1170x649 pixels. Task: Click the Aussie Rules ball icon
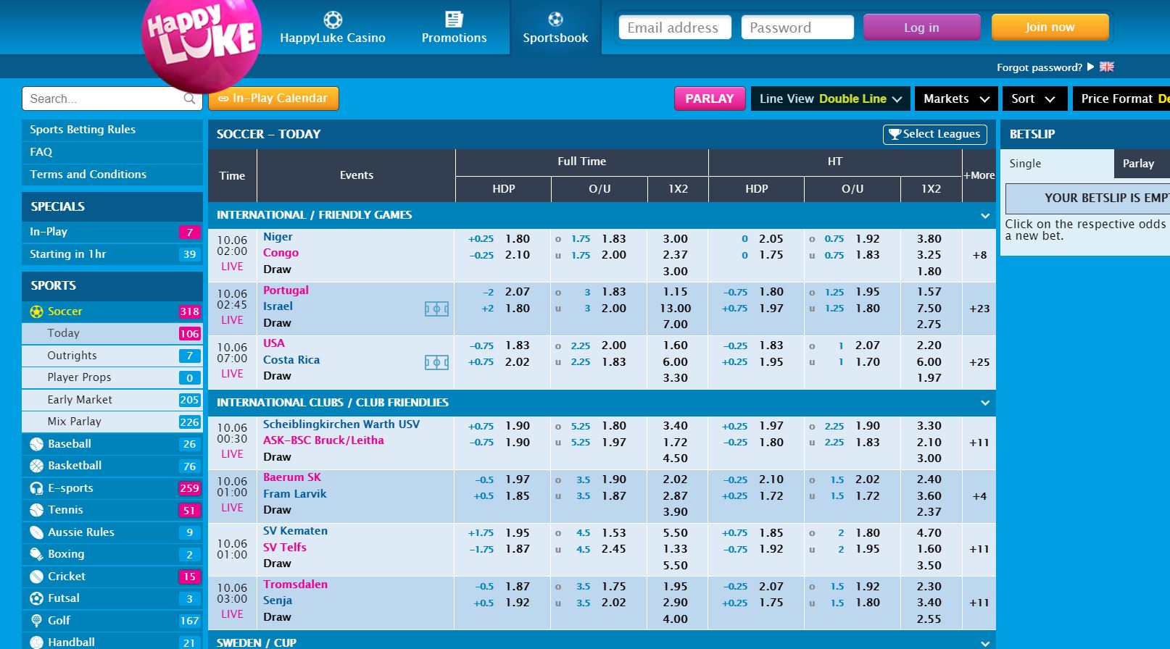coord(37,532)
